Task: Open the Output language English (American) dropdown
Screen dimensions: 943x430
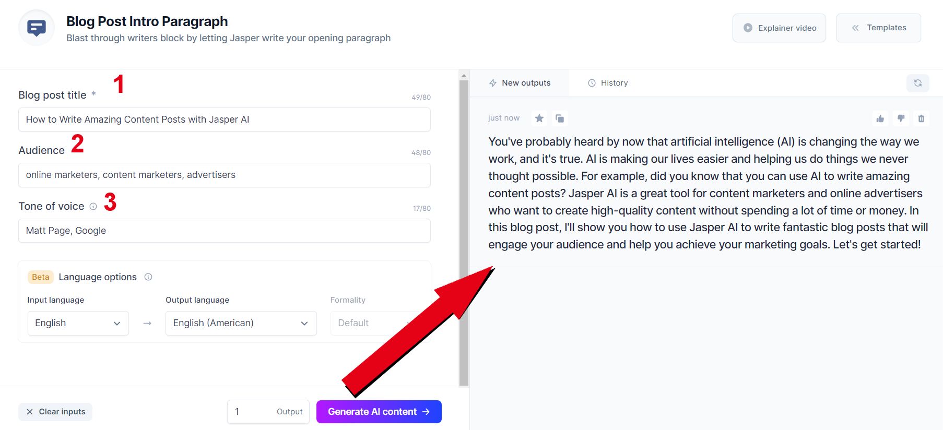Action: click(x=241, y=323)
